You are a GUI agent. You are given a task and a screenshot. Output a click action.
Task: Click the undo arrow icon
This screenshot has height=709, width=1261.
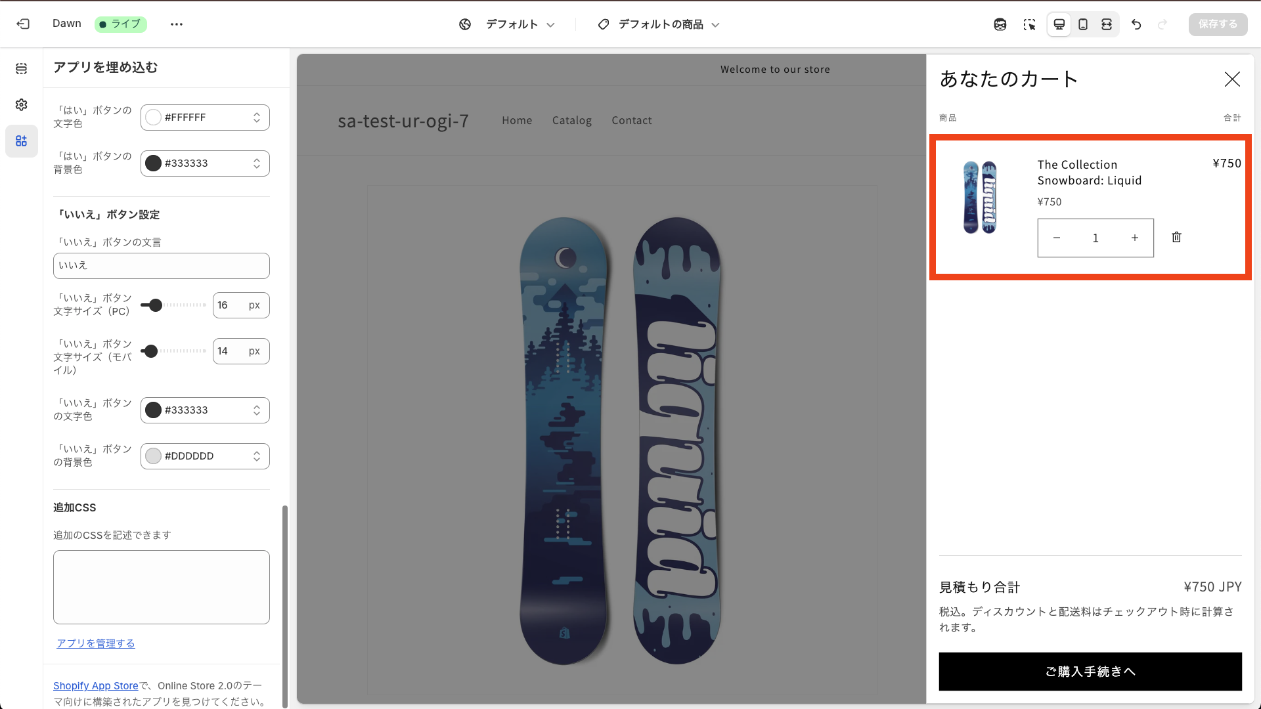click(x=1136, y=24)
